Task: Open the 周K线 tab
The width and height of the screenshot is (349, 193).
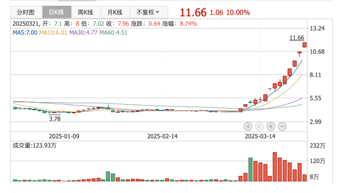Action: tap(85, 12)
